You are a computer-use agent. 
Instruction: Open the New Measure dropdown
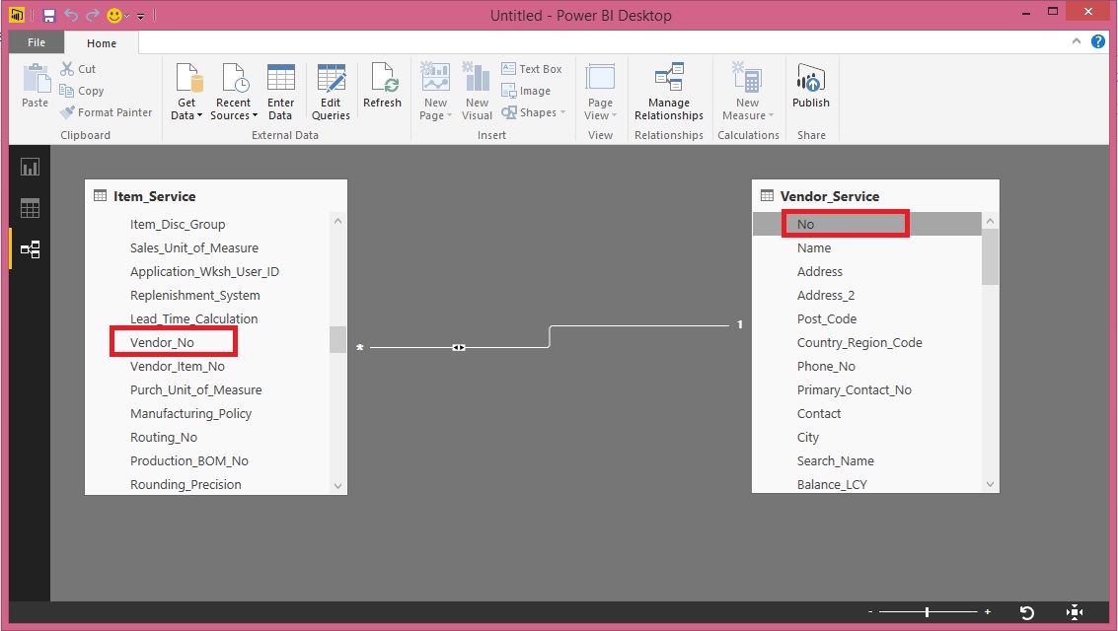(x=747, y=89)
